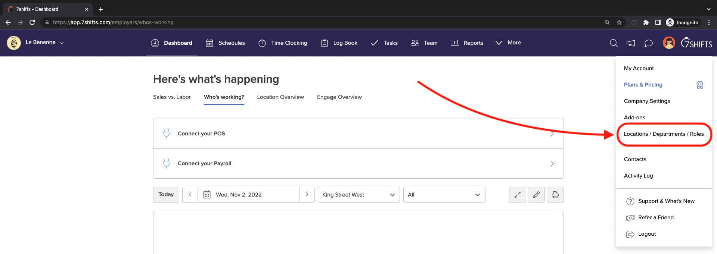
Task: Log out via the Logout entry
Action: point(647,234)
